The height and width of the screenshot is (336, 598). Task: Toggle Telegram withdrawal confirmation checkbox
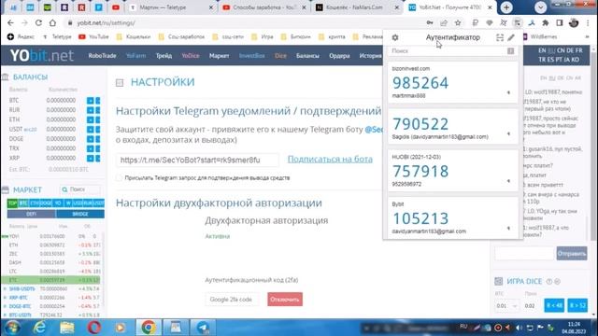click(120, 178)
